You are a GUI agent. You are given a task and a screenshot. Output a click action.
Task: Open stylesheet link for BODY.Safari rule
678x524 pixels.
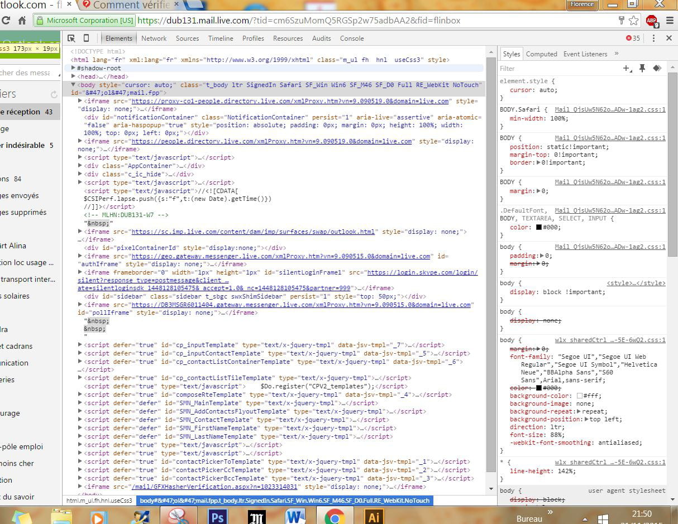coord(610,110)
